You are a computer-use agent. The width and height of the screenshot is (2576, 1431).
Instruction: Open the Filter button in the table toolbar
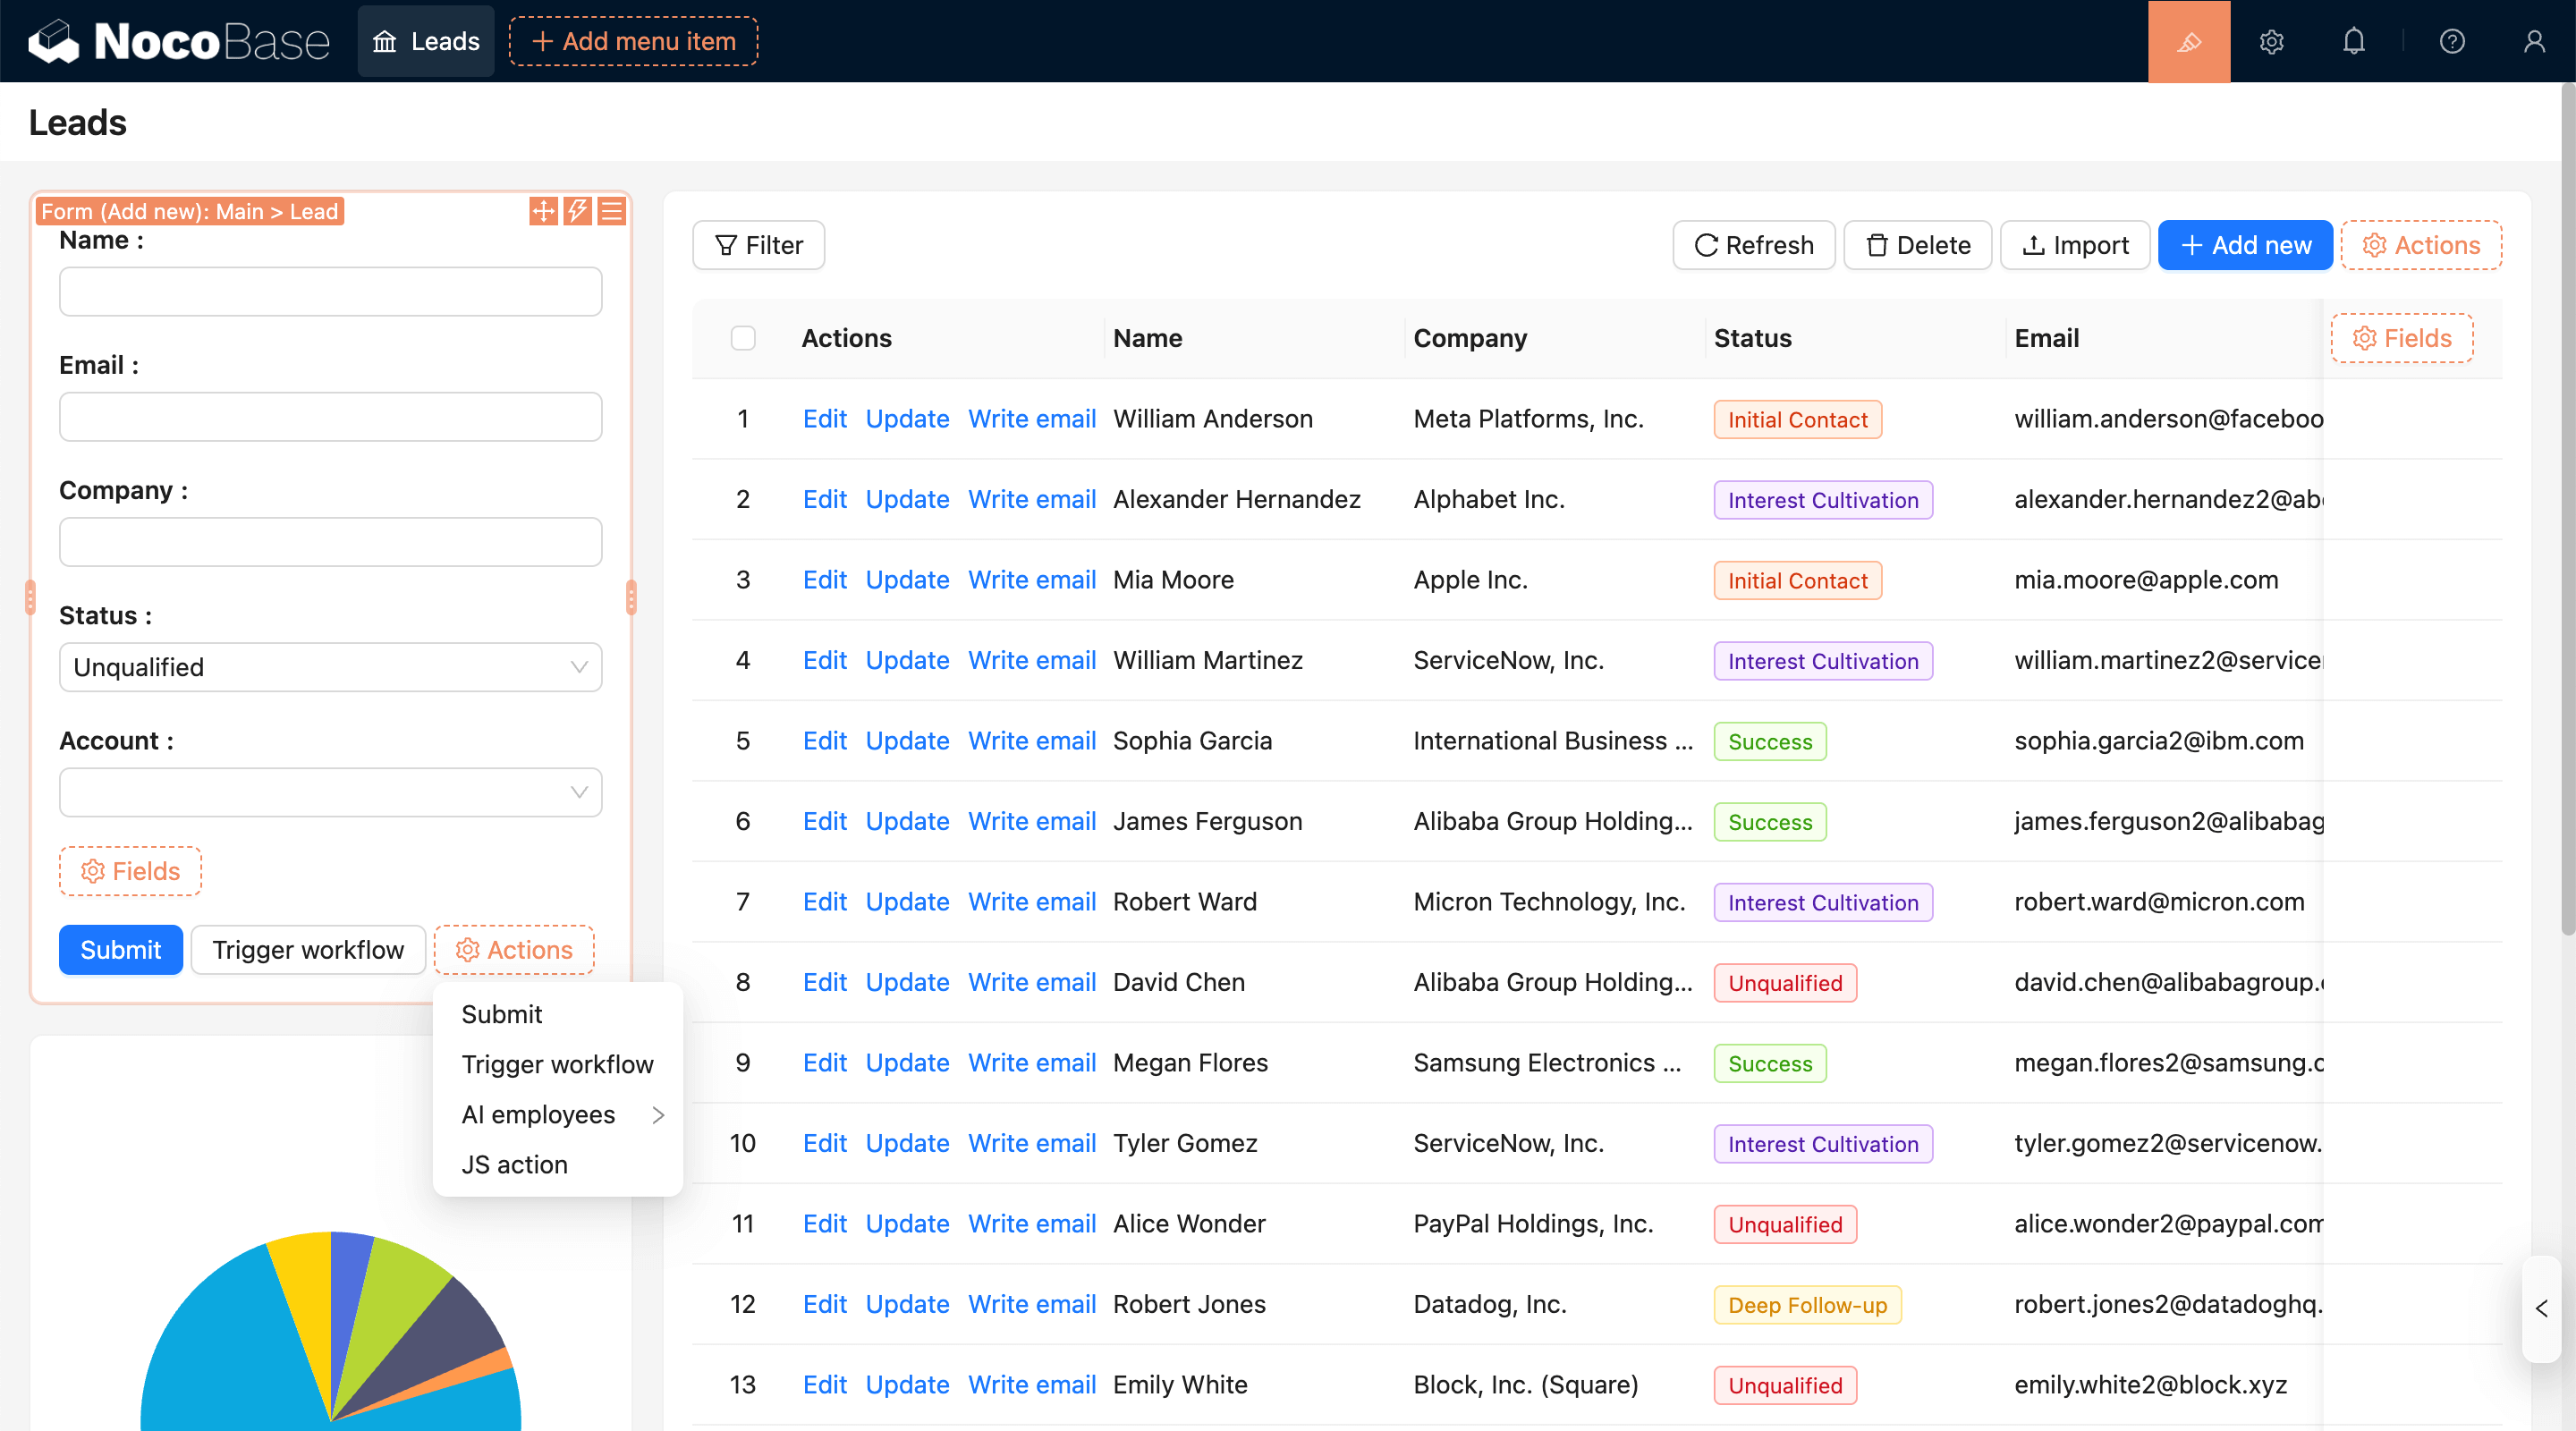(758, 245)
